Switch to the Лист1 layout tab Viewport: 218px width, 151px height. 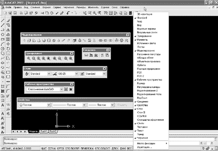click(44, 132)
